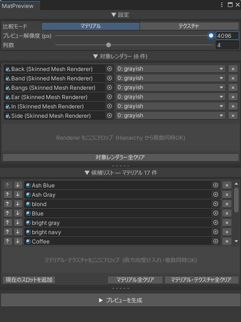Select the MatPreview window tab

[20, 6]
